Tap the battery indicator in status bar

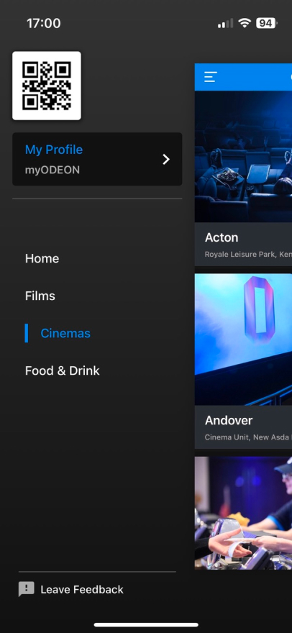coord(267,24)
